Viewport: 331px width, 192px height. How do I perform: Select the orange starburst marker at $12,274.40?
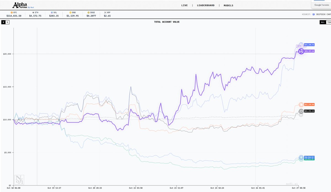click(x=301, y=104)
